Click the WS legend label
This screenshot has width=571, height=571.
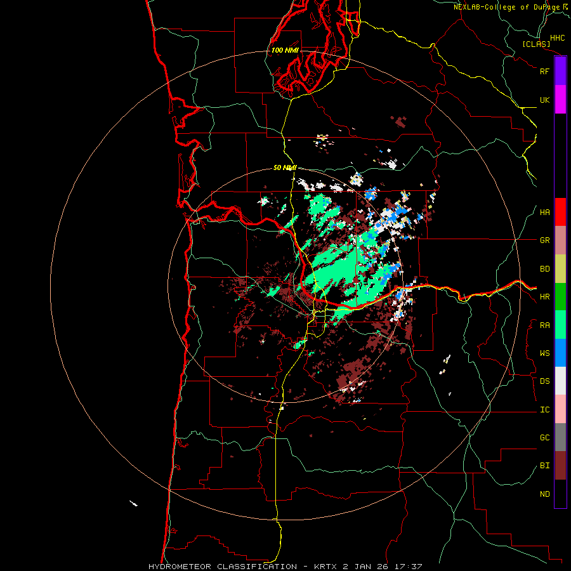tap(544, 353)
